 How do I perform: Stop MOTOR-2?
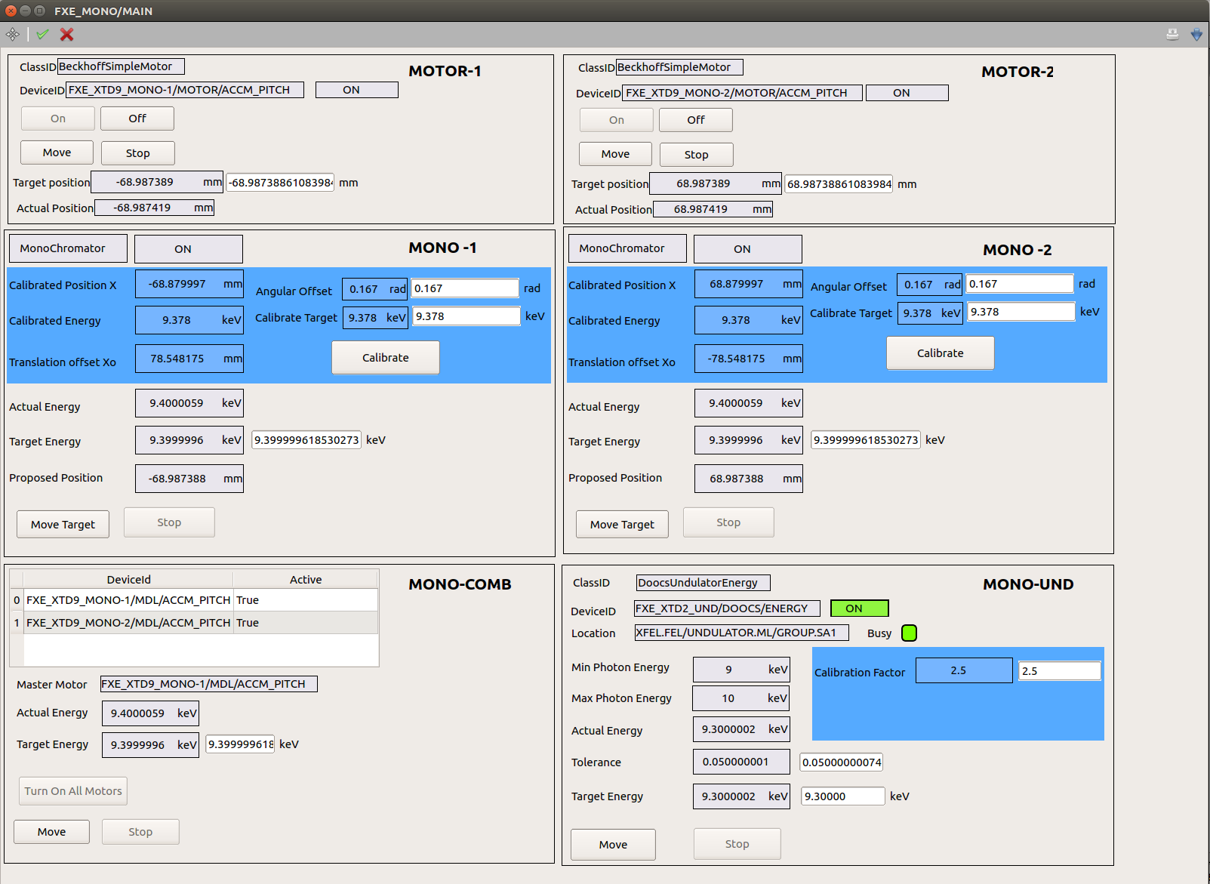tap(697, 155)
